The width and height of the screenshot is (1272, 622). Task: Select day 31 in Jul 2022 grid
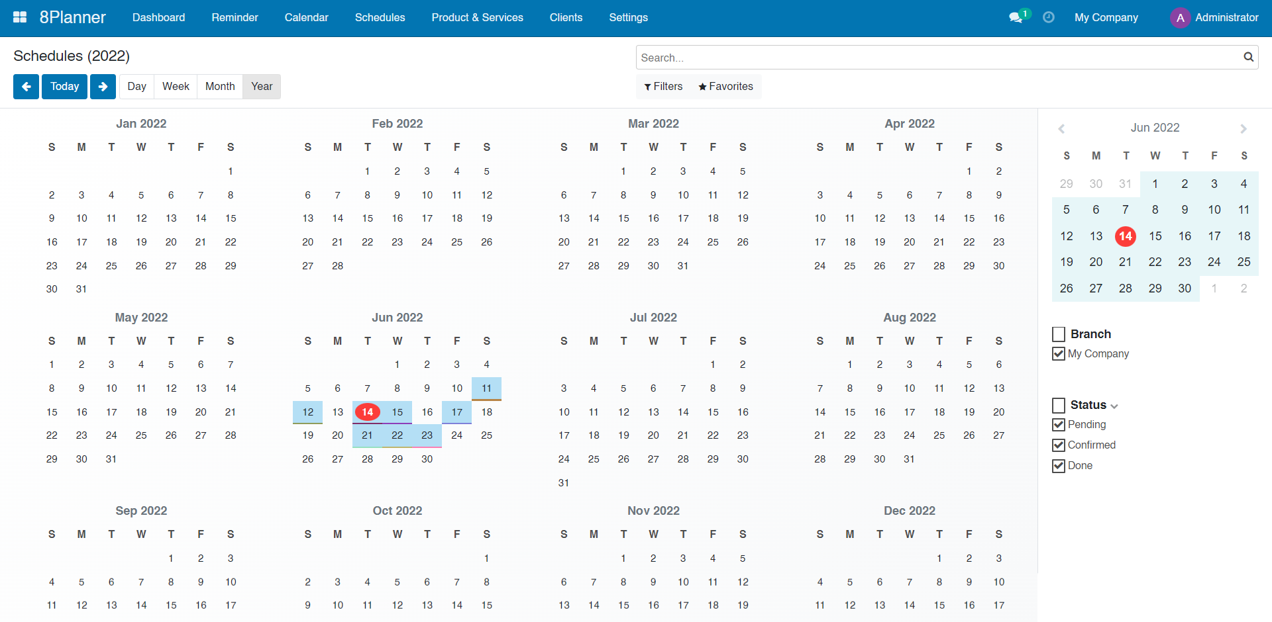pos(564,483)
